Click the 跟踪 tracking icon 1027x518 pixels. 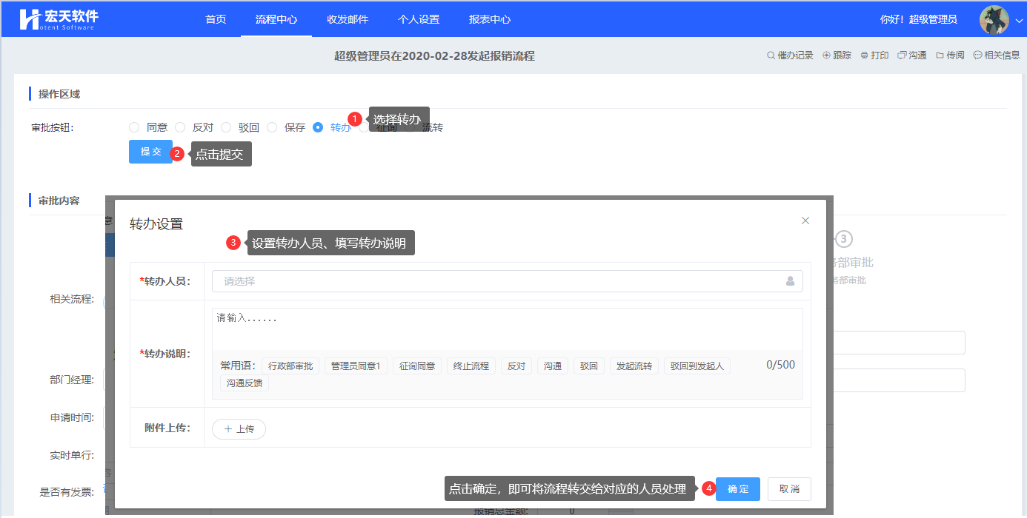(826, 55)
